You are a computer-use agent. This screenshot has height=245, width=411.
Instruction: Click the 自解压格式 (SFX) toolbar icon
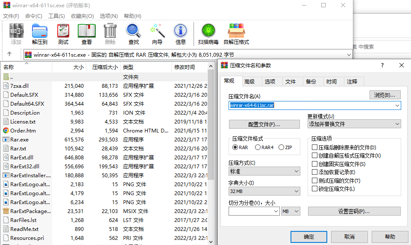point(236,31)
